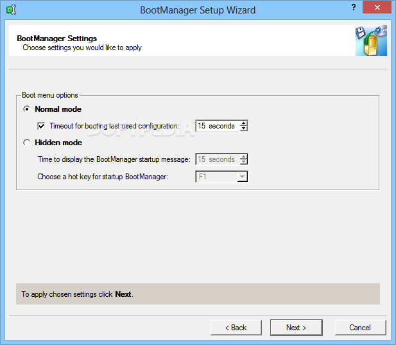Click the 'Boot menu options' group label
Image resolution: width=396 pixels, height=345 pixels.
50,95
